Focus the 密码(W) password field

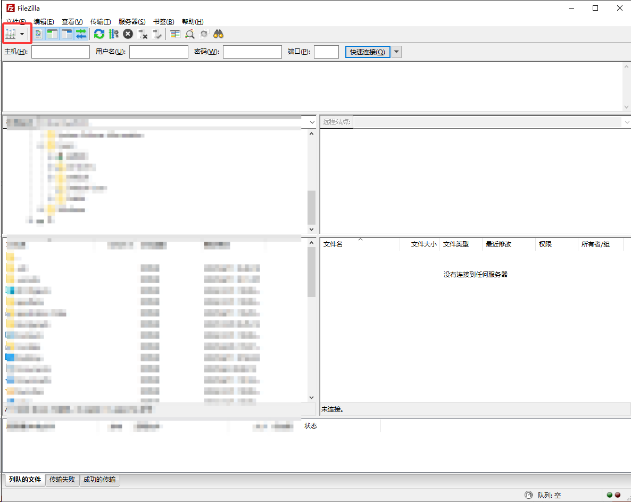click(x=252, y=52)
